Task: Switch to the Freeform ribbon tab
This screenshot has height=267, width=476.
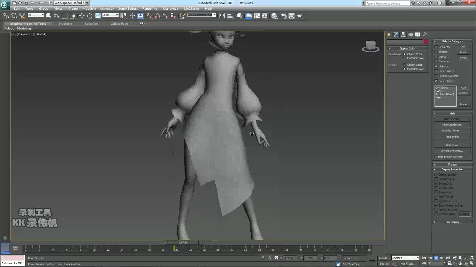Action: (x=66, y=24)
